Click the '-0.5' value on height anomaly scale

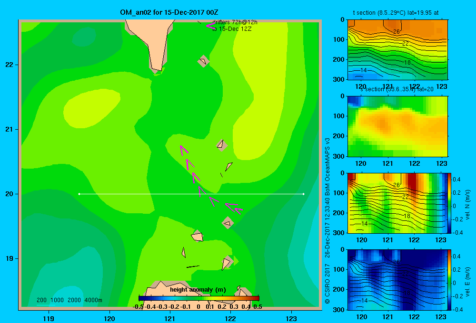pos(138,307)
